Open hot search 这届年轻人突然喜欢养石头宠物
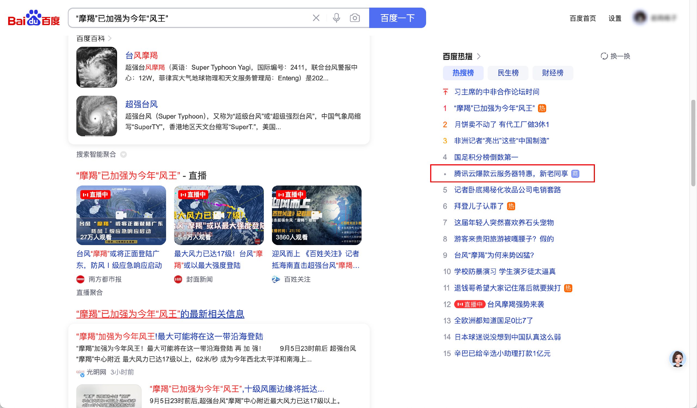 coord(504,222)
